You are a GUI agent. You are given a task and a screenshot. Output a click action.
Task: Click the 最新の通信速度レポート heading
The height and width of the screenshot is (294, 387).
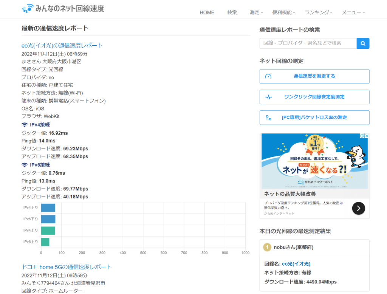pyautogui.click(x=55, y=28)
